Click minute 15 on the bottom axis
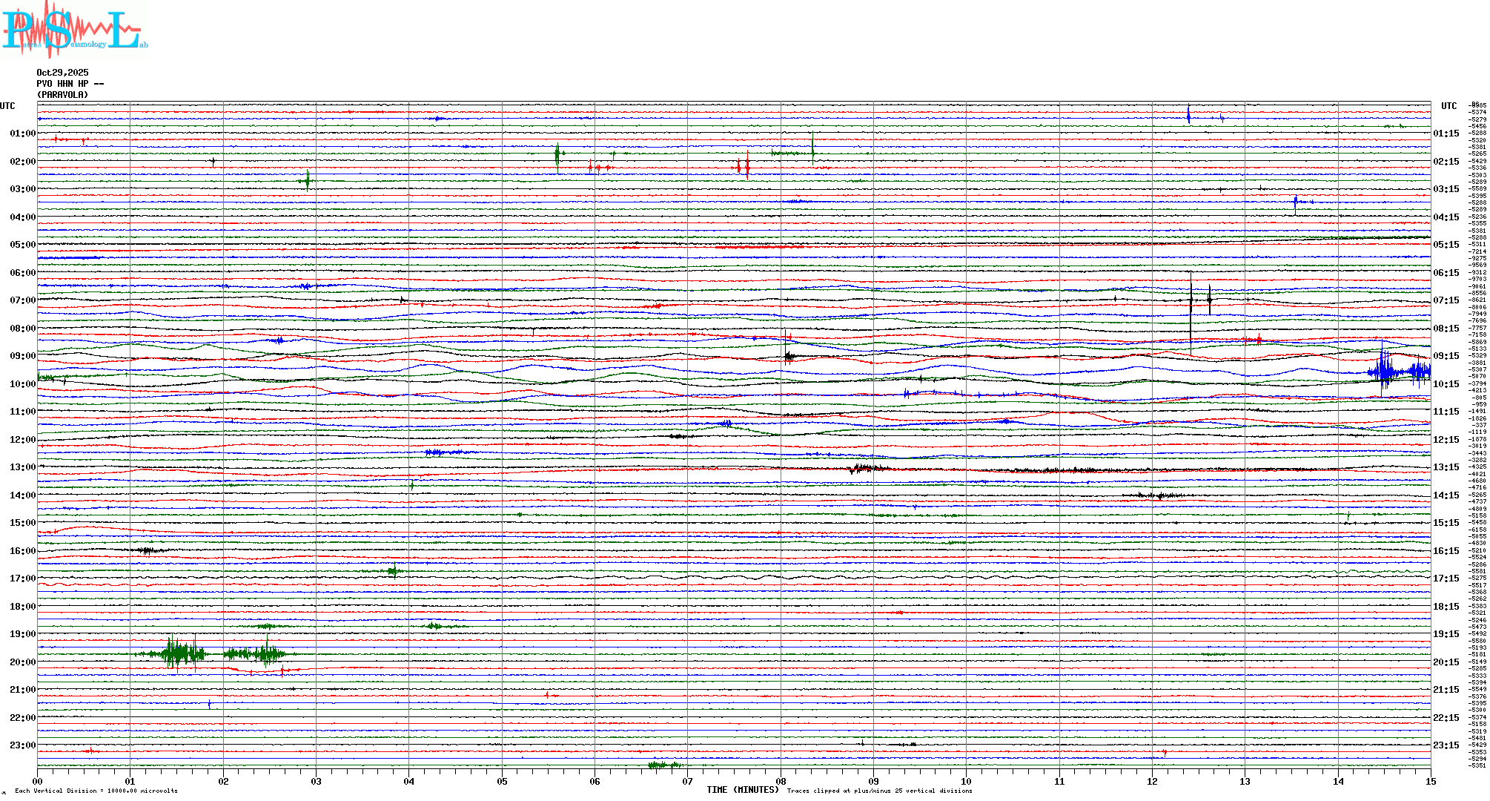Screen dimensions: 1490x801 [1430, 781]
